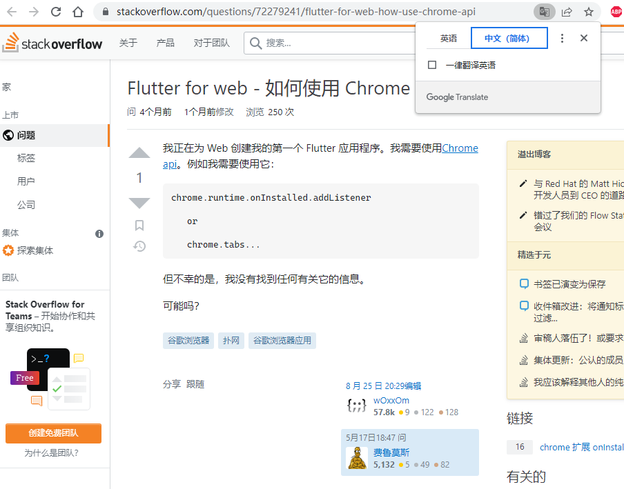Click the share page icon in address bar
The image size is (624, 489).
(567, 12)
